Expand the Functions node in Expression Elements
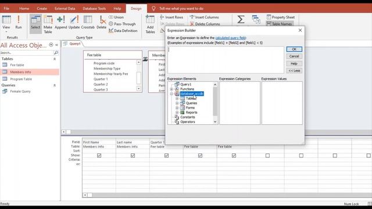The height and width of the screenshot is (209, 372). click(171, 89)
